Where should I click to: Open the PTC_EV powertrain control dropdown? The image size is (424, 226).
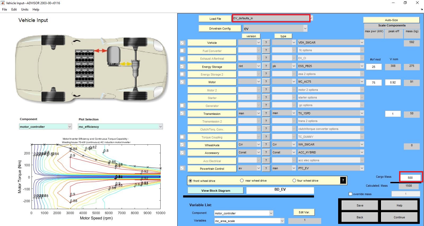pyautogui.click(x=331, y=168)
